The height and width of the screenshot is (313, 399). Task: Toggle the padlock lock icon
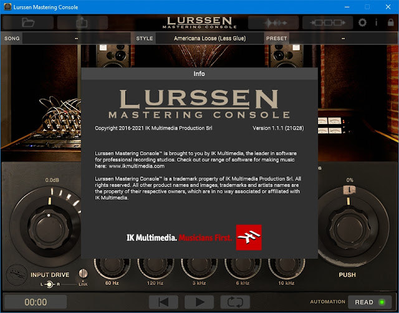pyautogui.click(x=391, y=22)
